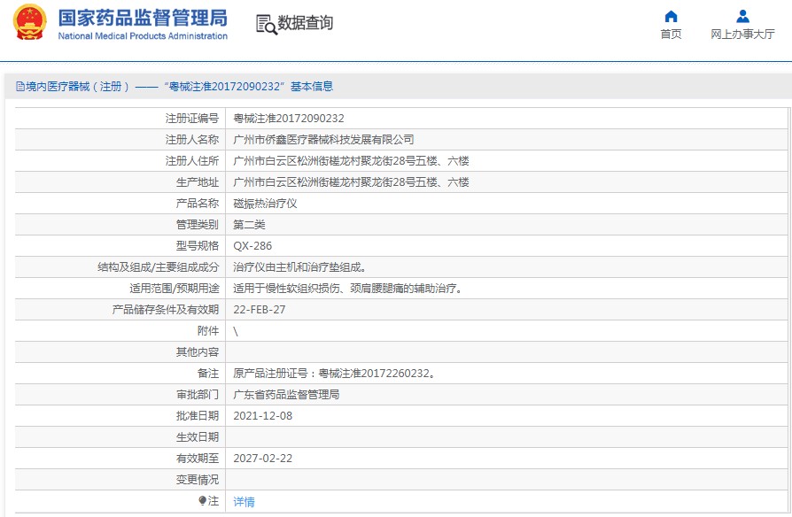Viewport: 792px width, 517px height.
Task: Click expiry date 2027-02-22
Action: click(262, 459)
